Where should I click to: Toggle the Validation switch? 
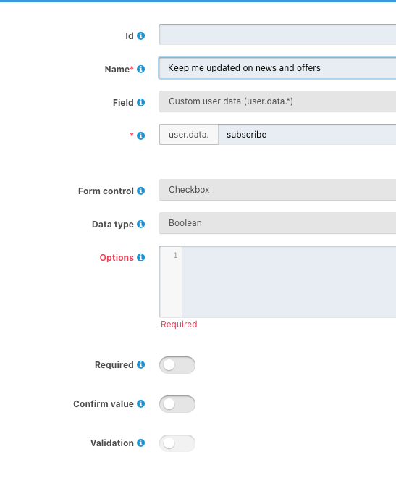point(177,443)
